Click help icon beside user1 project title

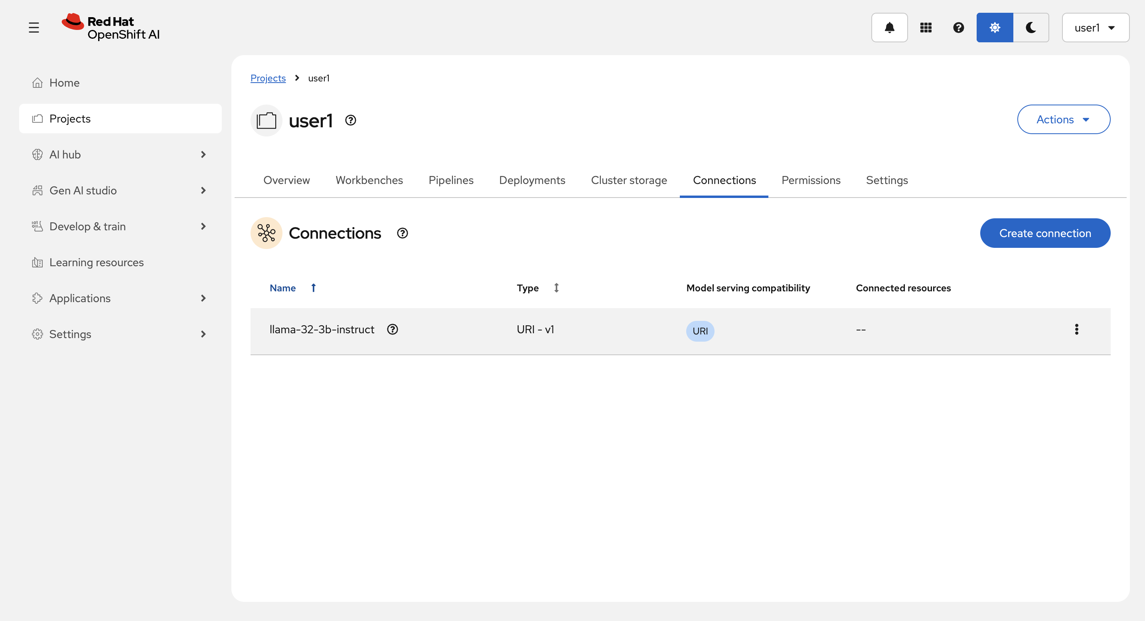[x=350, y=121]
